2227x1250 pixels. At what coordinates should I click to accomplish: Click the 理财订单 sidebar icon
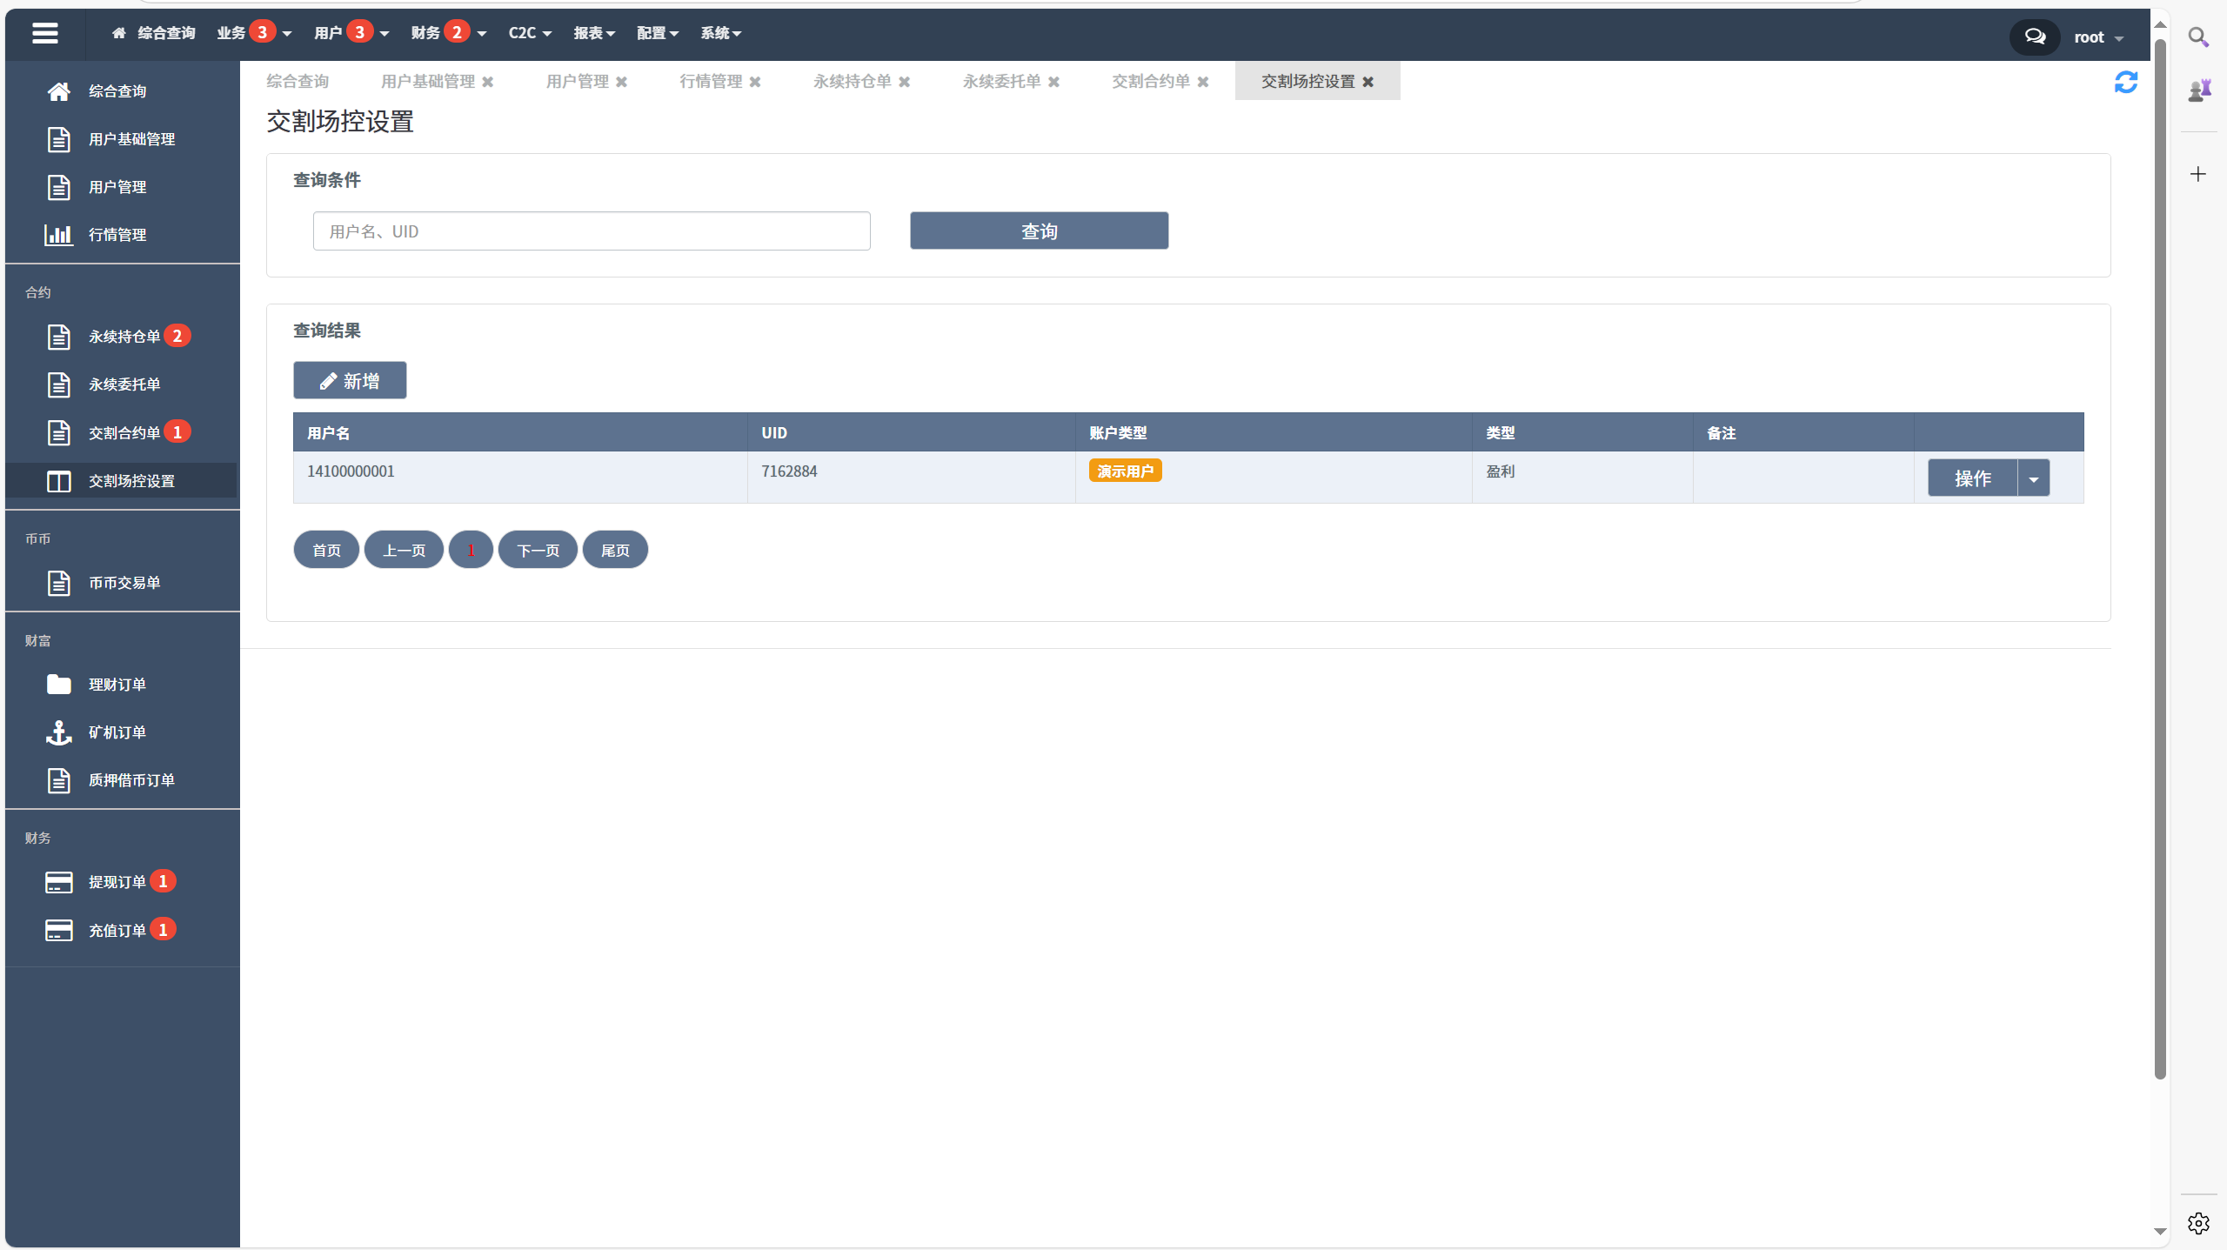(57, 684)
